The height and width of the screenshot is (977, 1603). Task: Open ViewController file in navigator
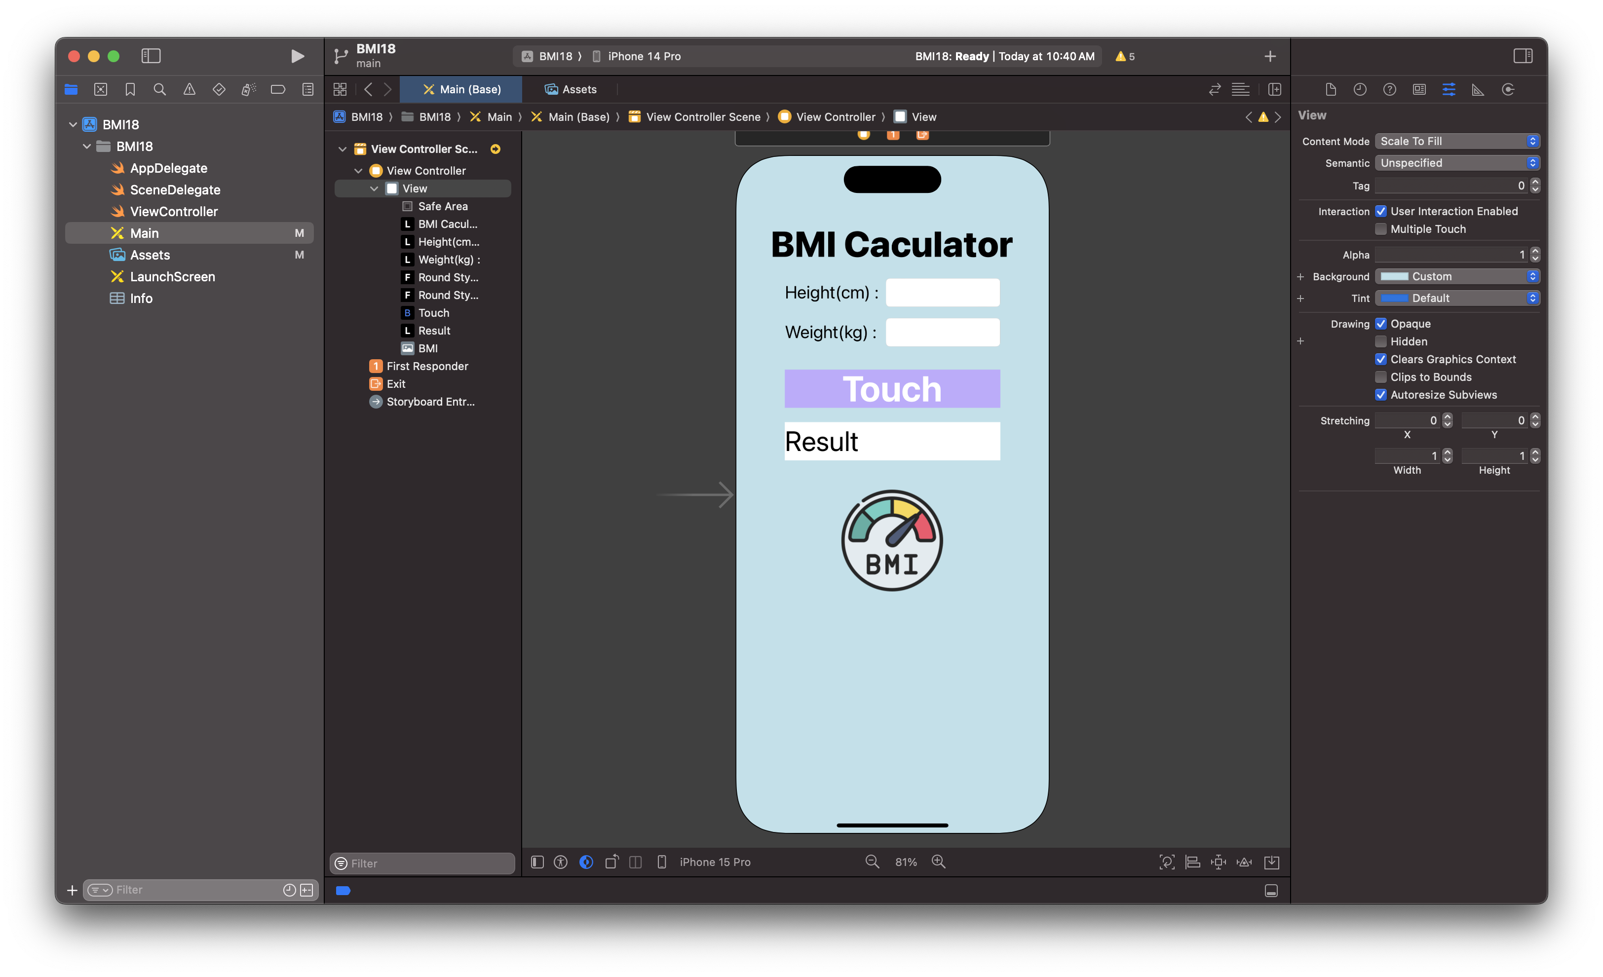pyautogui.click(x=173, y=211)
